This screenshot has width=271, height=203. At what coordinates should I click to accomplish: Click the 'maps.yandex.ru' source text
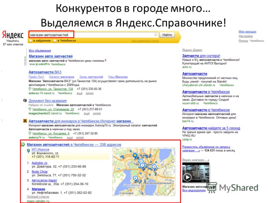38,201
